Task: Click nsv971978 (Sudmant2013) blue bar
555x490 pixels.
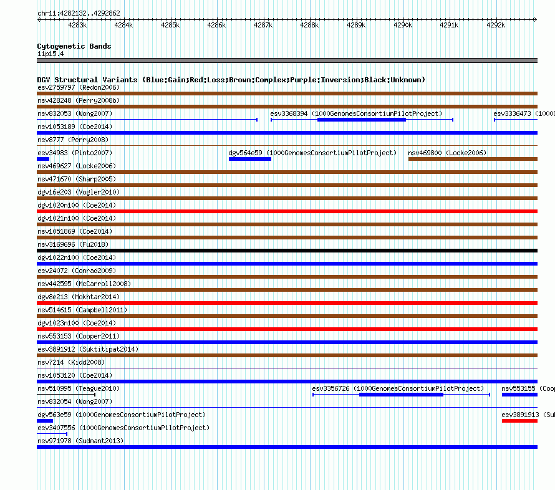Action: 287,447
